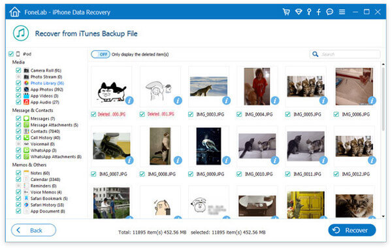The height and width of the screenshot is (249, 392).
Task: Show info for IMG_0003.JPG
Action: pyautogui.click(x=226, y=101)
